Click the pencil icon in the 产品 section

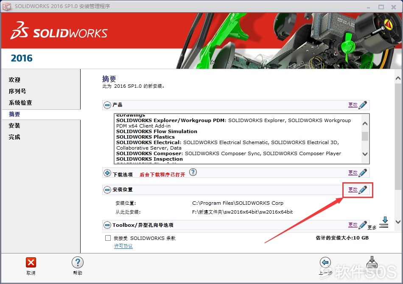point(363,105)
